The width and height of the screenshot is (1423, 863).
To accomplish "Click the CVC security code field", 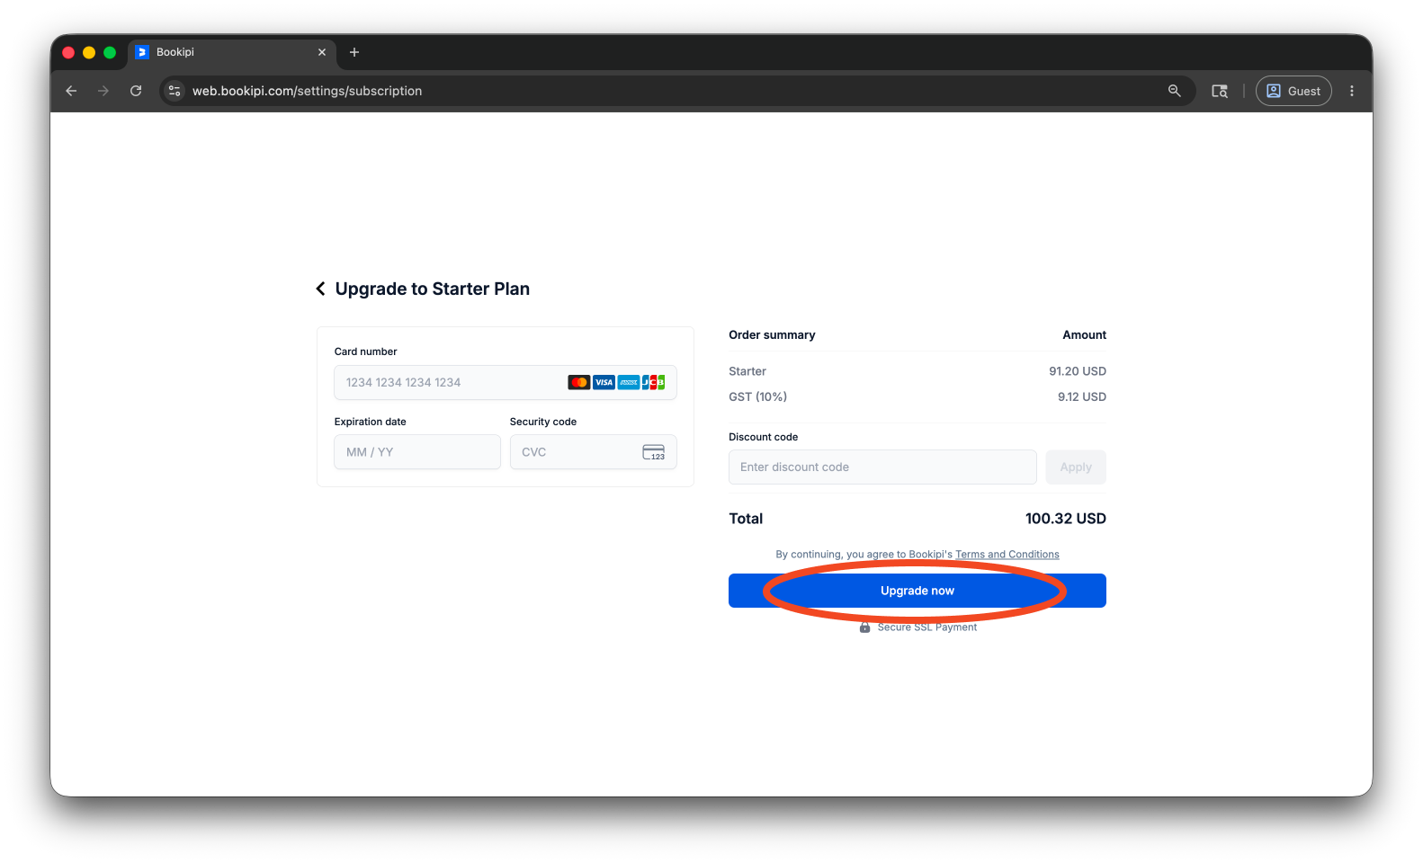I will click(x=594, y=452).
